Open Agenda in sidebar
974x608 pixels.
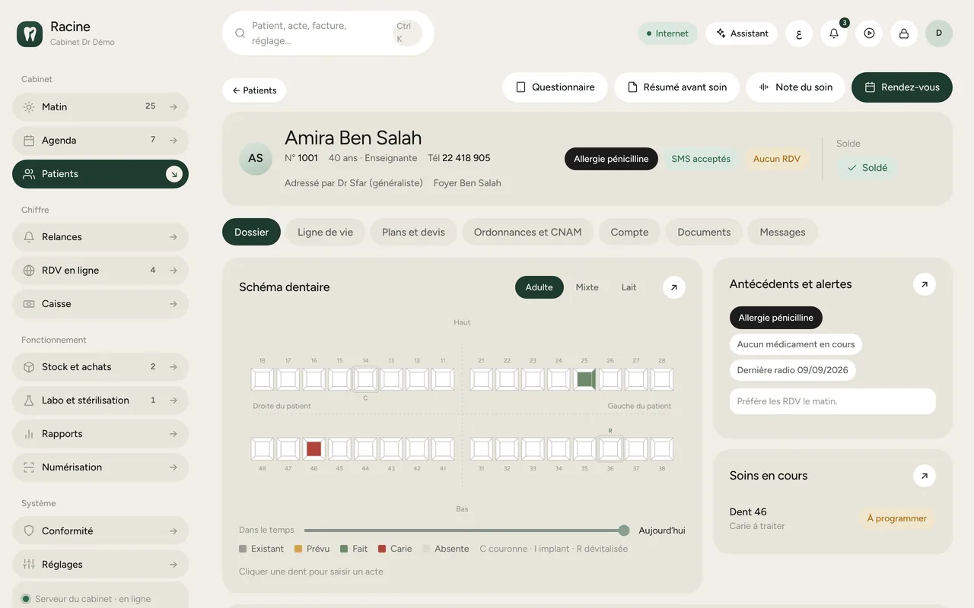click(100, 141)
